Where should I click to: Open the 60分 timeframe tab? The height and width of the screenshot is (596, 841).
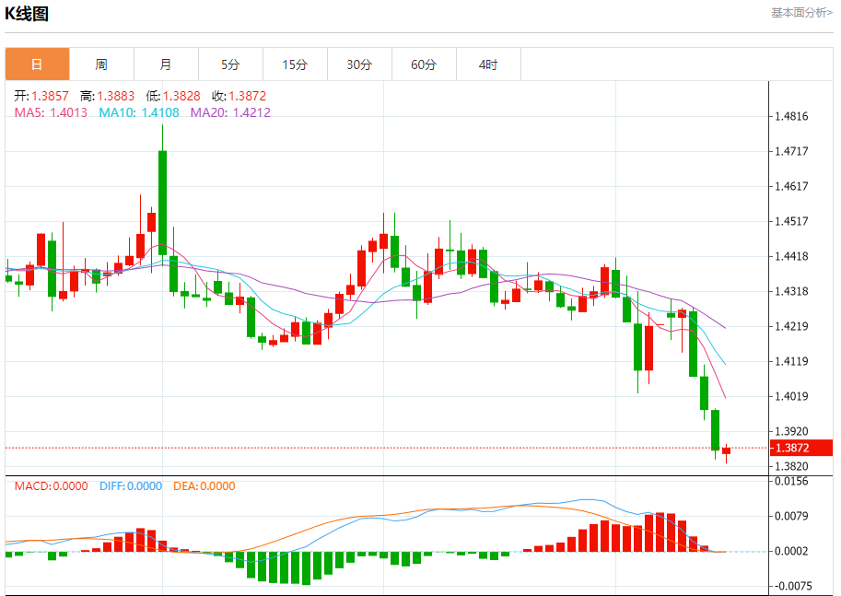[x=424, y=64]
